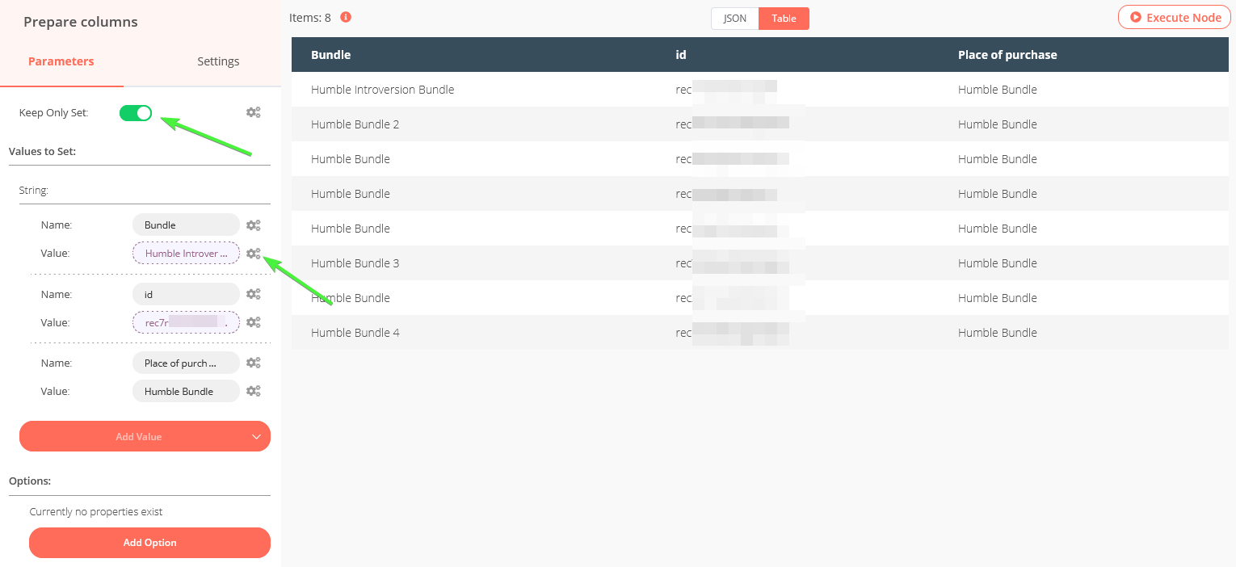Click gear icon beside Humble Introversion value
Viewport: 1236px width, 567px height.
point(253,254)
